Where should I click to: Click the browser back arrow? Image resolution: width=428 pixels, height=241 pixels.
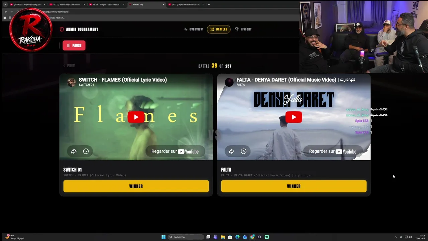5,12
